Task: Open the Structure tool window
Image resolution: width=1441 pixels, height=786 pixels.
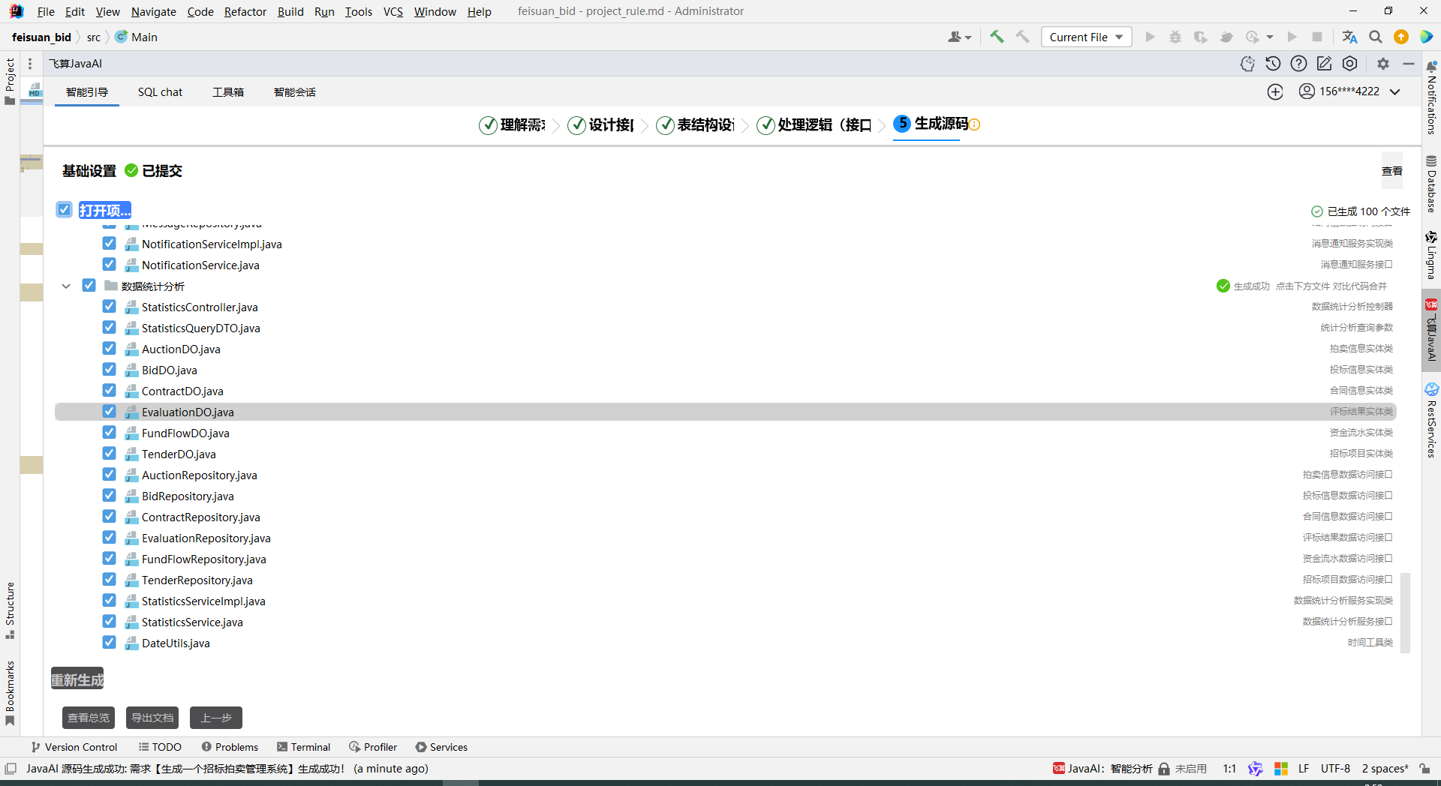Action: 10,610
